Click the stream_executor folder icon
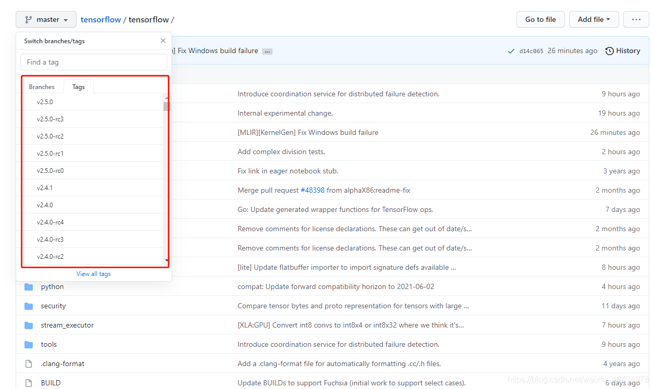This screenshot has width=654, height=389. tap(29, 325)
